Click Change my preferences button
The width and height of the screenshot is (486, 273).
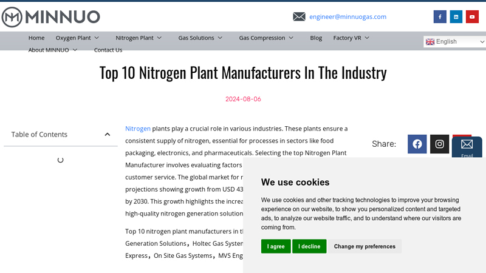365,246
